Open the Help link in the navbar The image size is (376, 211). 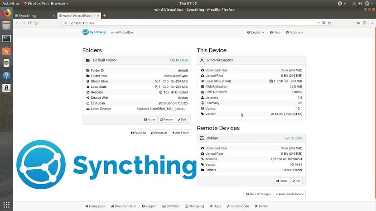coord(275,32)
